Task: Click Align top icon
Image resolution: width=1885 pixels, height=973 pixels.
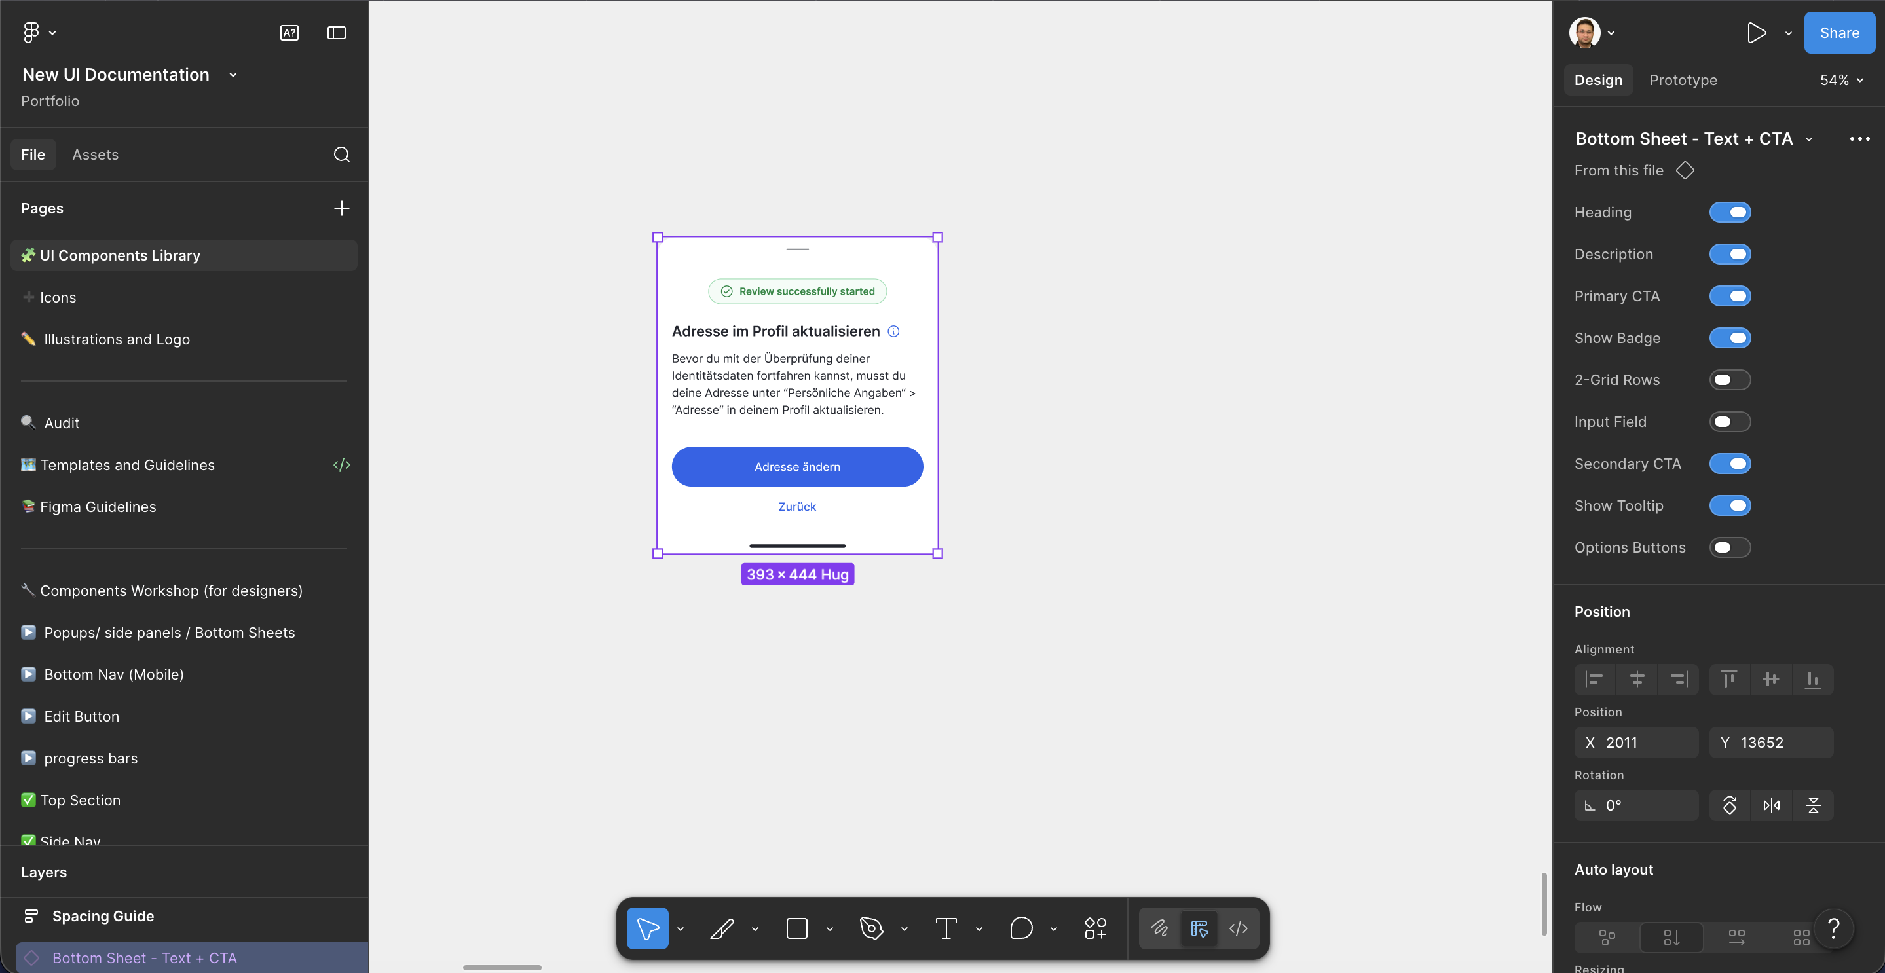Action: coord(1729,680)
